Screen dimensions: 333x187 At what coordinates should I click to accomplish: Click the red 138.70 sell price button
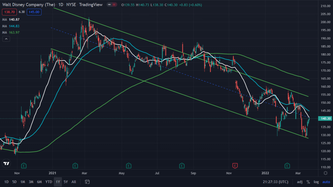[7, 12]
